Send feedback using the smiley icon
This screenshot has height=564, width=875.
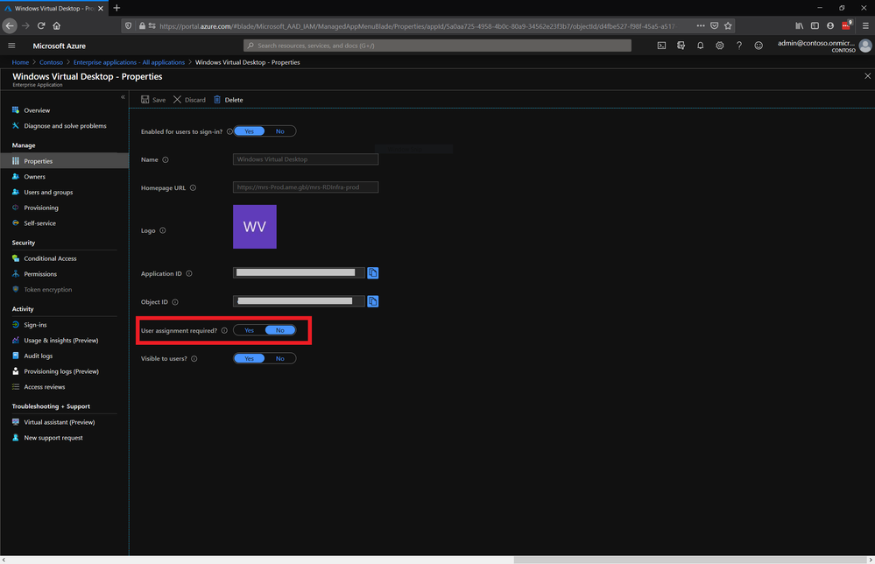758,45
